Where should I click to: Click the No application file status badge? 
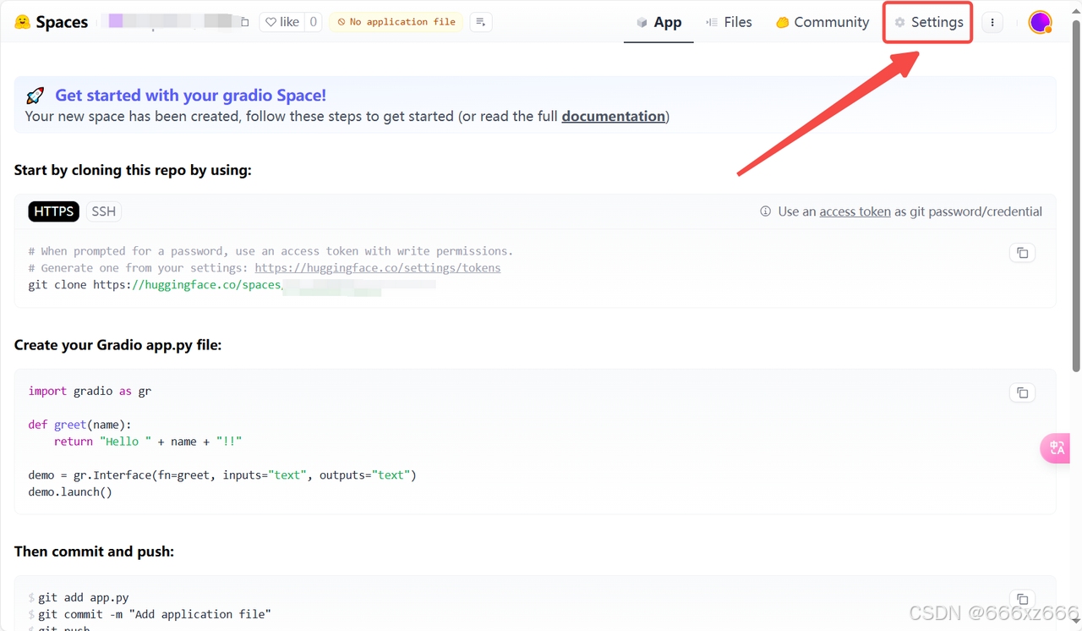click(396, 22)
